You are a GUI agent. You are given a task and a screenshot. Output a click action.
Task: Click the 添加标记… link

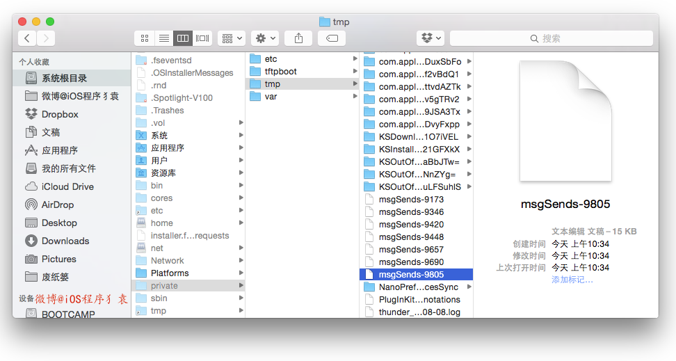(572, 280)
